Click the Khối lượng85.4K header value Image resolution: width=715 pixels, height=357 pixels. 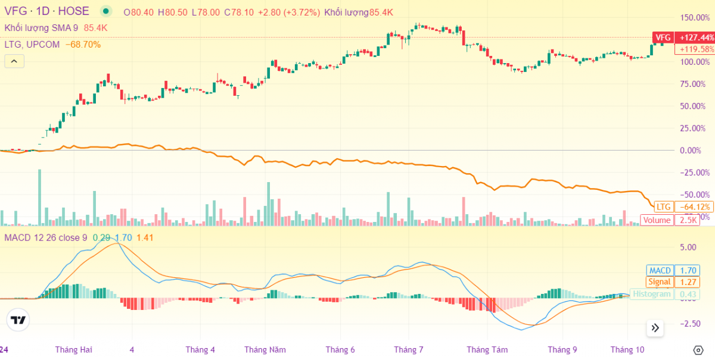(x=359, y=12)
